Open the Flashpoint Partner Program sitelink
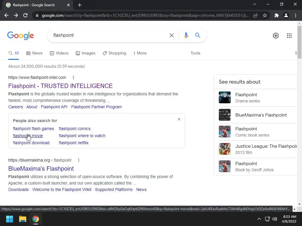Screen dimensions: 302x226 coord(96,107)
